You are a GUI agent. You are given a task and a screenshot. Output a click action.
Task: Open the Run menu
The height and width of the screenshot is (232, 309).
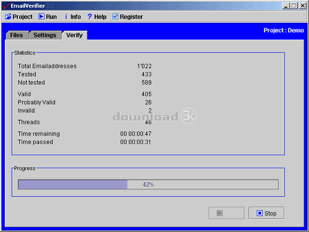[x=48, y=17]
